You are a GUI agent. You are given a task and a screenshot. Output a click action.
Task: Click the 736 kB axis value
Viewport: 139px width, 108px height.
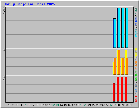click(x=4, y=78)
